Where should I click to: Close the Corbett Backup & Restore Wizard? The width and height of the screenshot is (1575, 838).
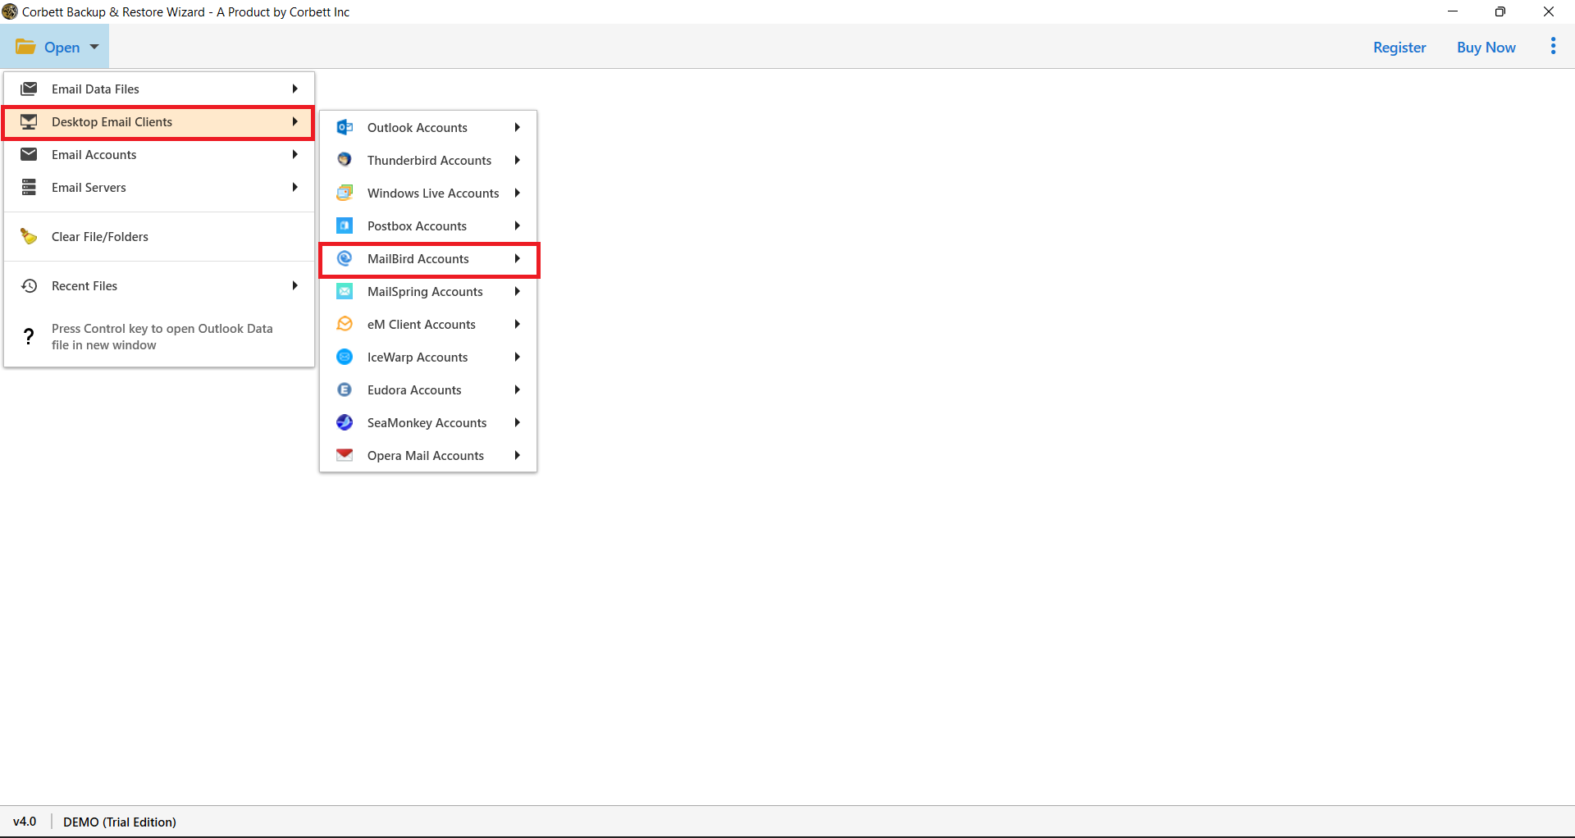tap(1549, 11)
